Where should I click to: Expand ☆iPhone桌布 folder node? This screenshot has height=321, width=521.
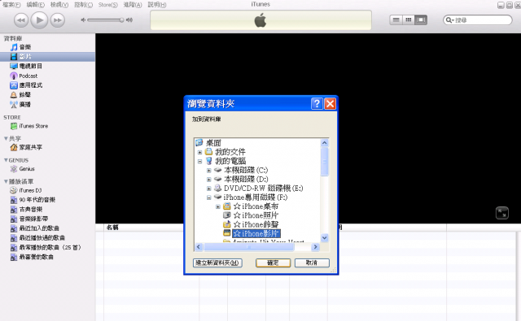[x=218, y=206]
